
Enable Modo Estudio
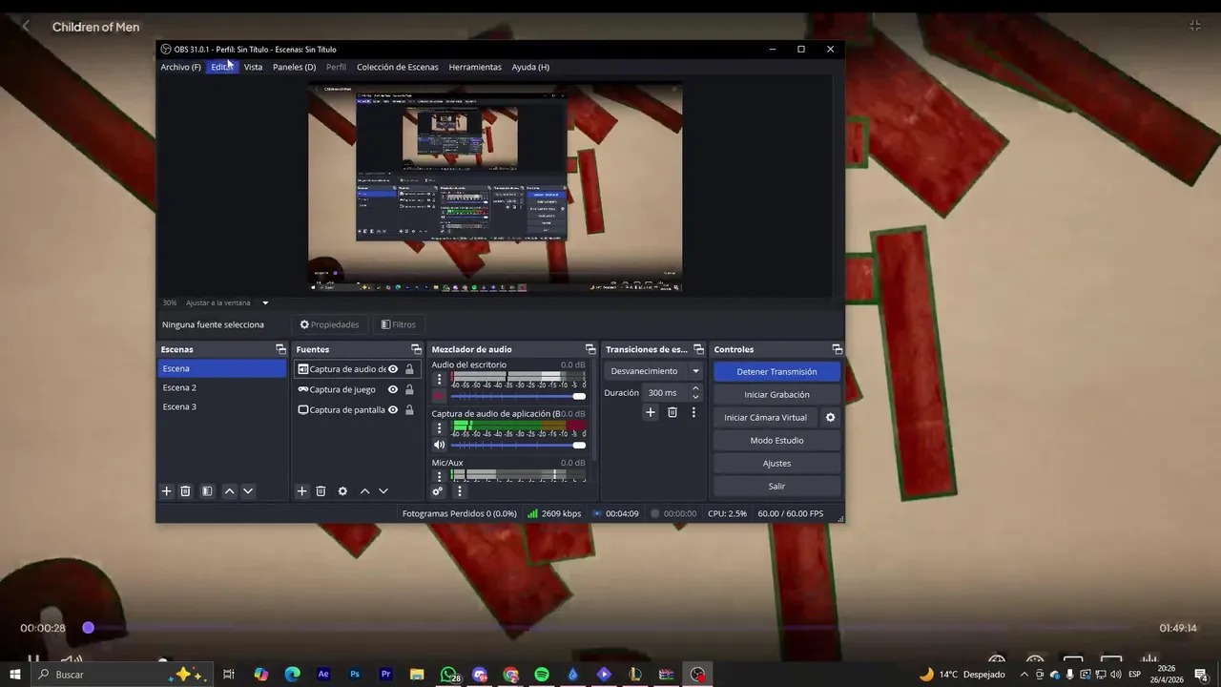pos(776,440)
